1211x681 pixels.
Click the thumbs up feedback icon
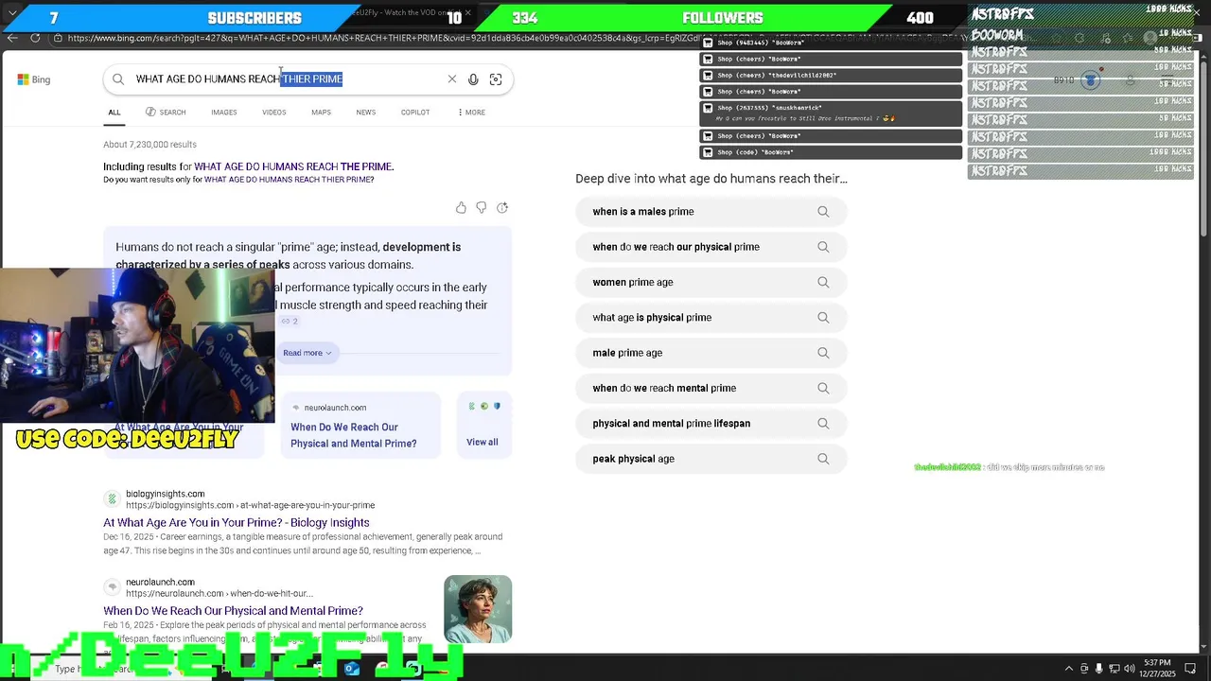click(461, 207)
